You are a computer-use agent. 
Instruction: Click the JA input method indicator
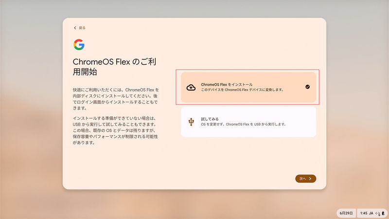tap(371, 213)
